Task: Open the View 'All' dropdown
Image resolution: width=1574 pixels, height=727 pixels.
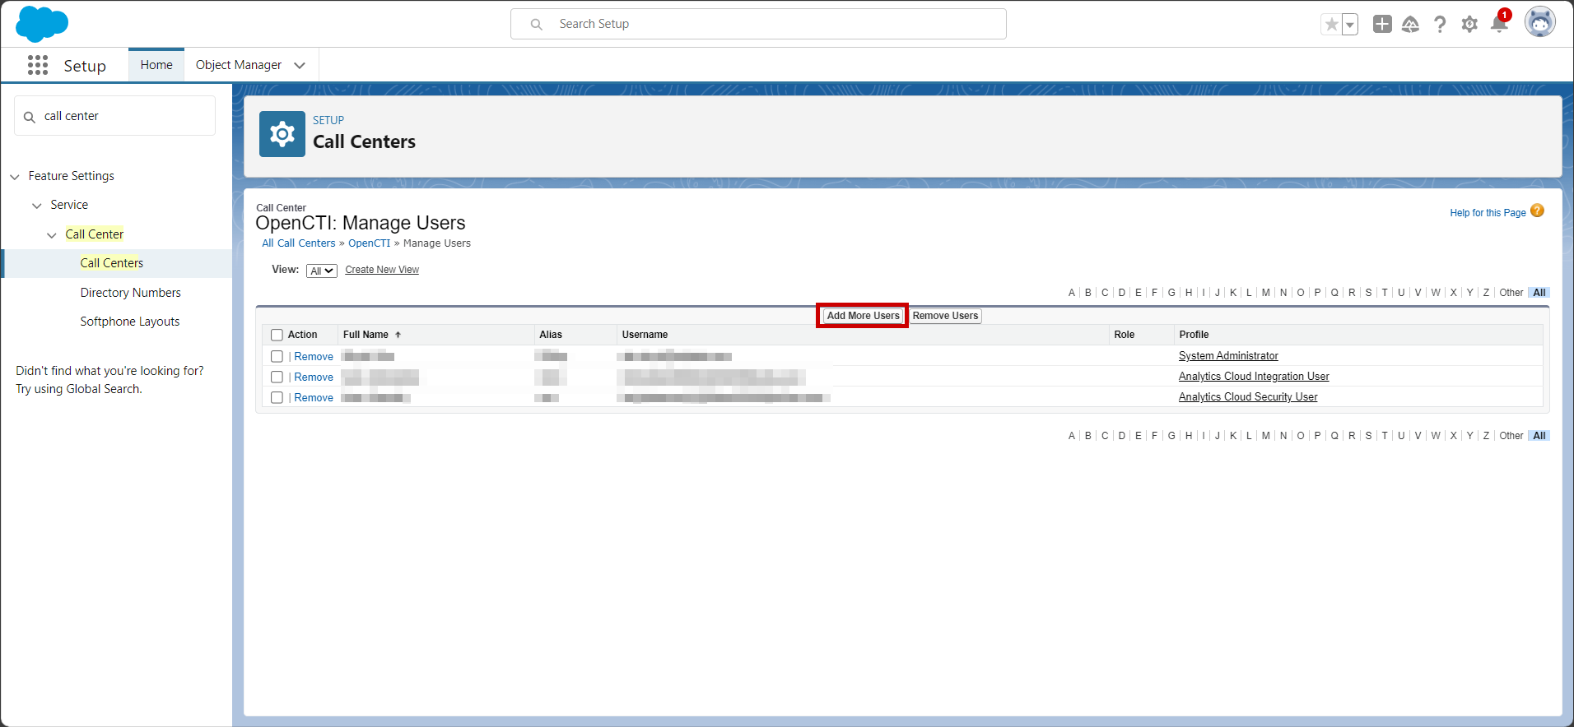Action: pos(322,271)
